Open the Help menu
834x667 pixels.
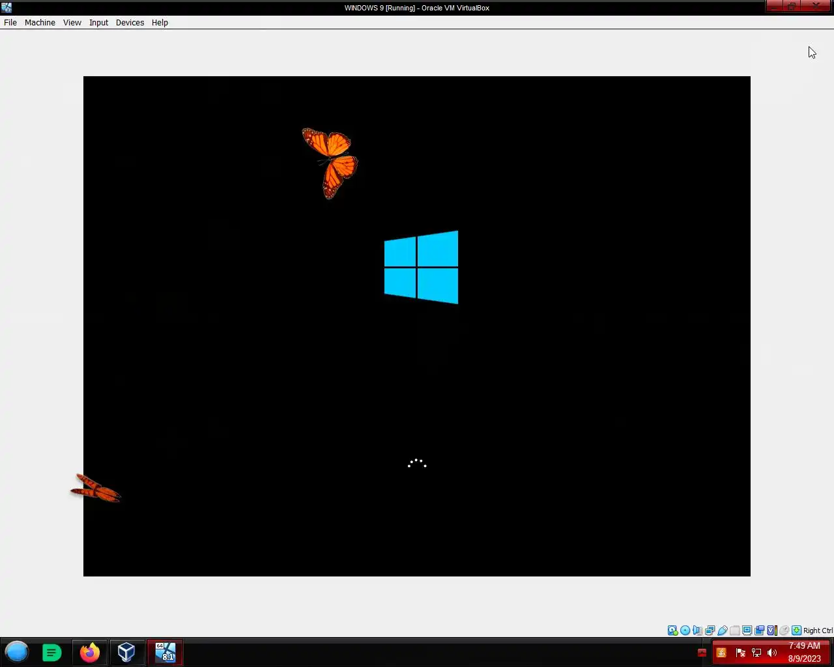tap(160, 22)
